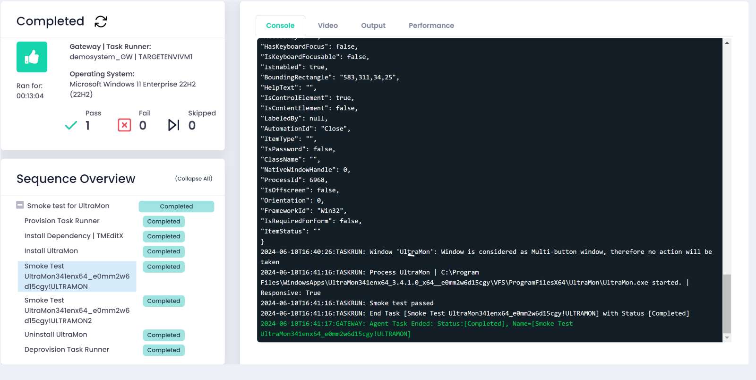
Task: Select the Install UltraMon step
Action: [x=51, y=251]
